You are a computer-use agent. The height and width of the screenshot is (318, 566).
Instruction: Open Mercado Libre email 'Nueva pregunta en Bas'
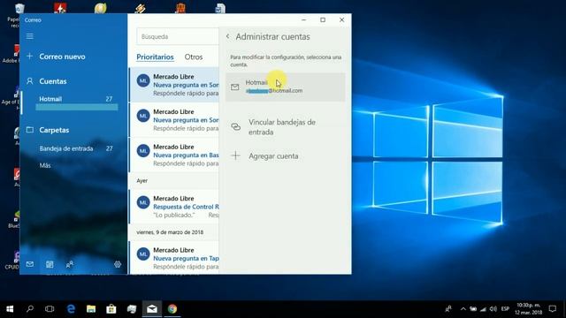click(174, 155)
